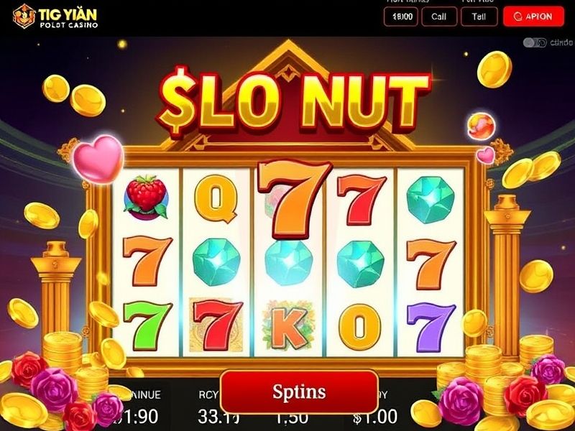575x431 pixels.
Task: Select the strawberry symbol on first reel
Action: click(x=147, y=198)
